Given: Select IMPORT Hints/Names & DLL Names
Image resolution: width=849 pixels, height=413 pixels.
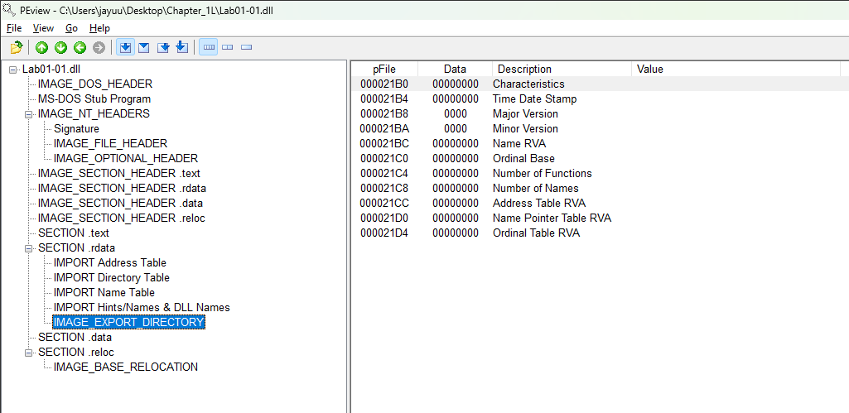Looking at the screenshot, I should [x=142, y=307].
